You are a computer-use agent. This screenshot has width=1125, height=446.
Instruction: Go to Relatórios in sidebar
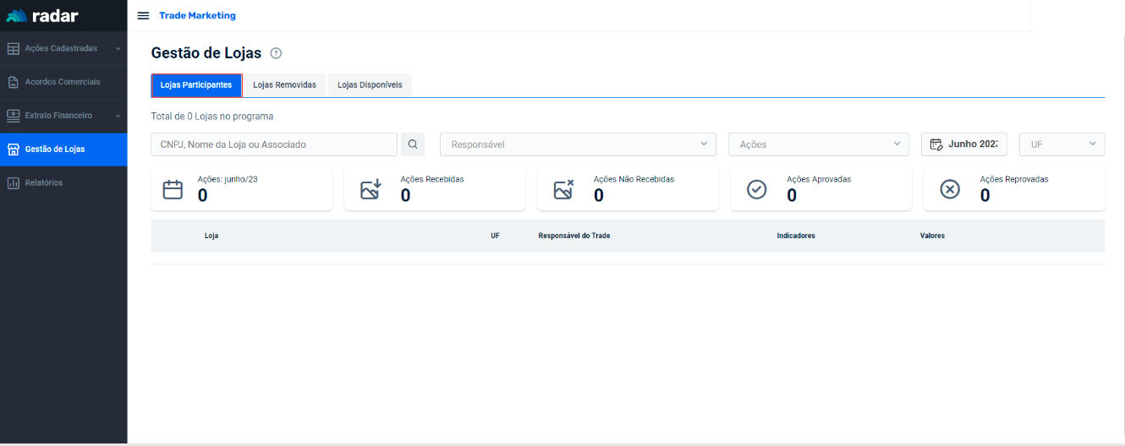click(44, 183)
